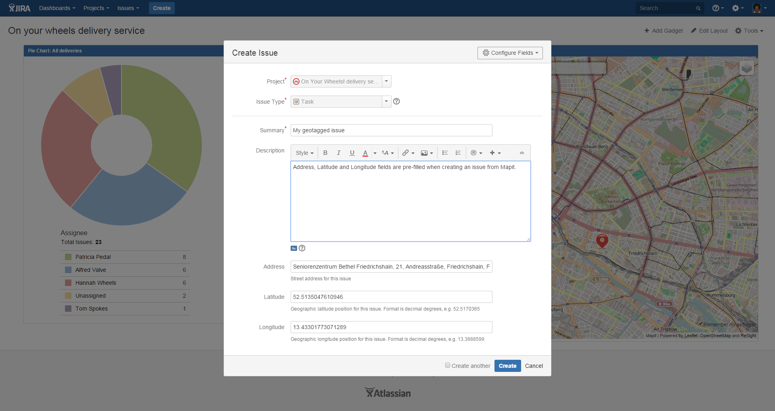Create a bullet list in Description

(x=444, y=152)
